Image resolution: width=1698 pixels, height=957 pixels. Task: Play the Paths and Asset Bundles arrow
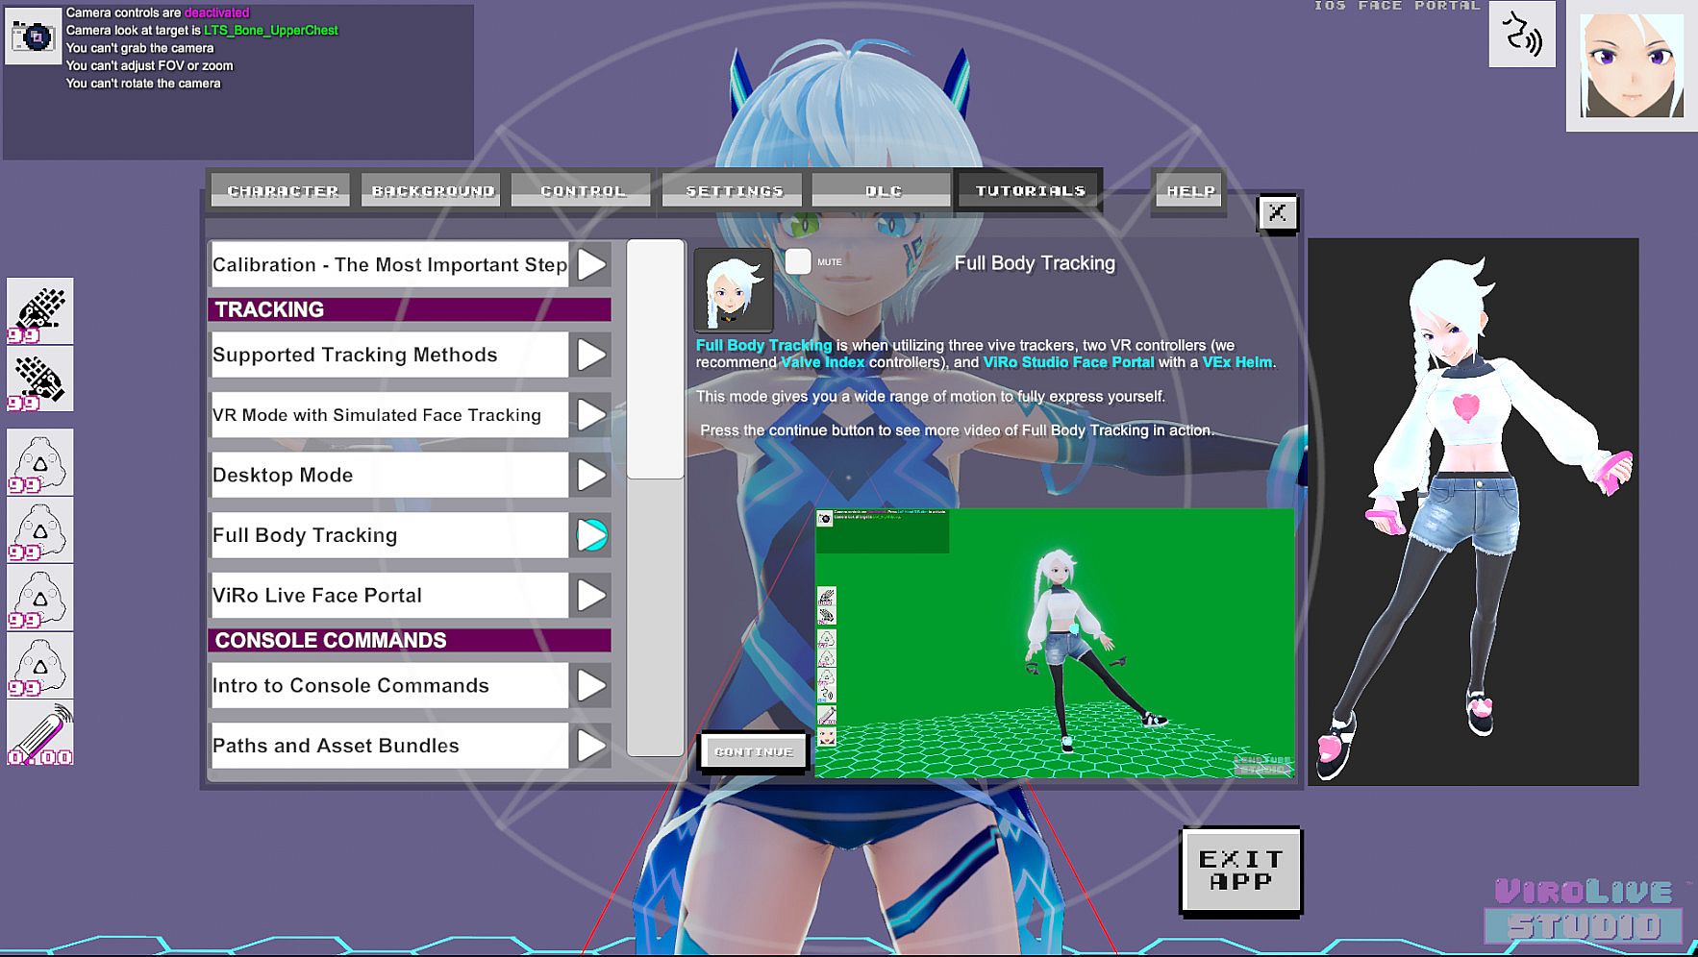[591, 746]
